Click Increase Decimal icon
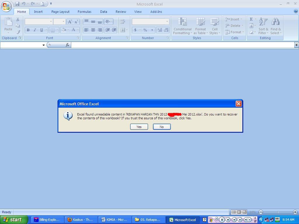 click(160, 30)
